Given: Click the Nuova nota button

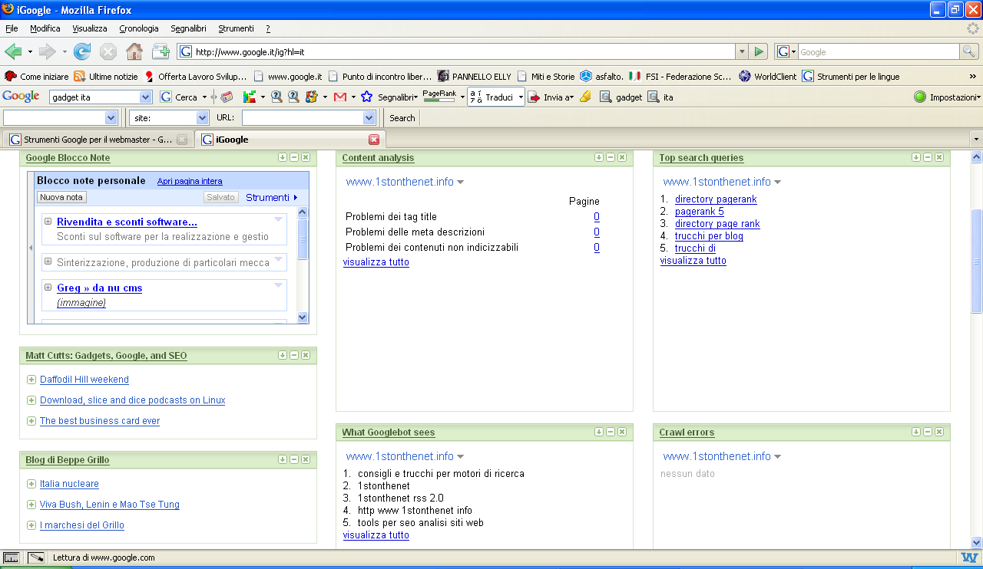Looking at the screenshot, I should 61,197.
